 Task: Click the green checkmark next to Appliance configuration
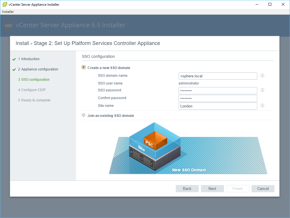click(14, 70)
